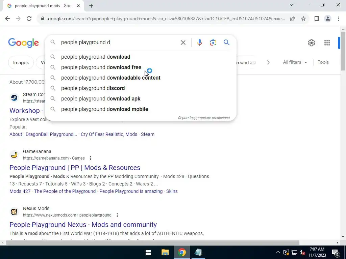Open 'People Playground is amazing' sitelink
The height and width of the screenshot is (259, 346).
(x=131, y=192)
